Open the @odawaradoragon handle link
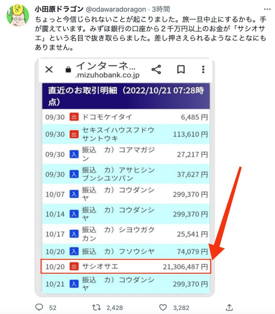 pyautogui.click(x=116, y=10)
